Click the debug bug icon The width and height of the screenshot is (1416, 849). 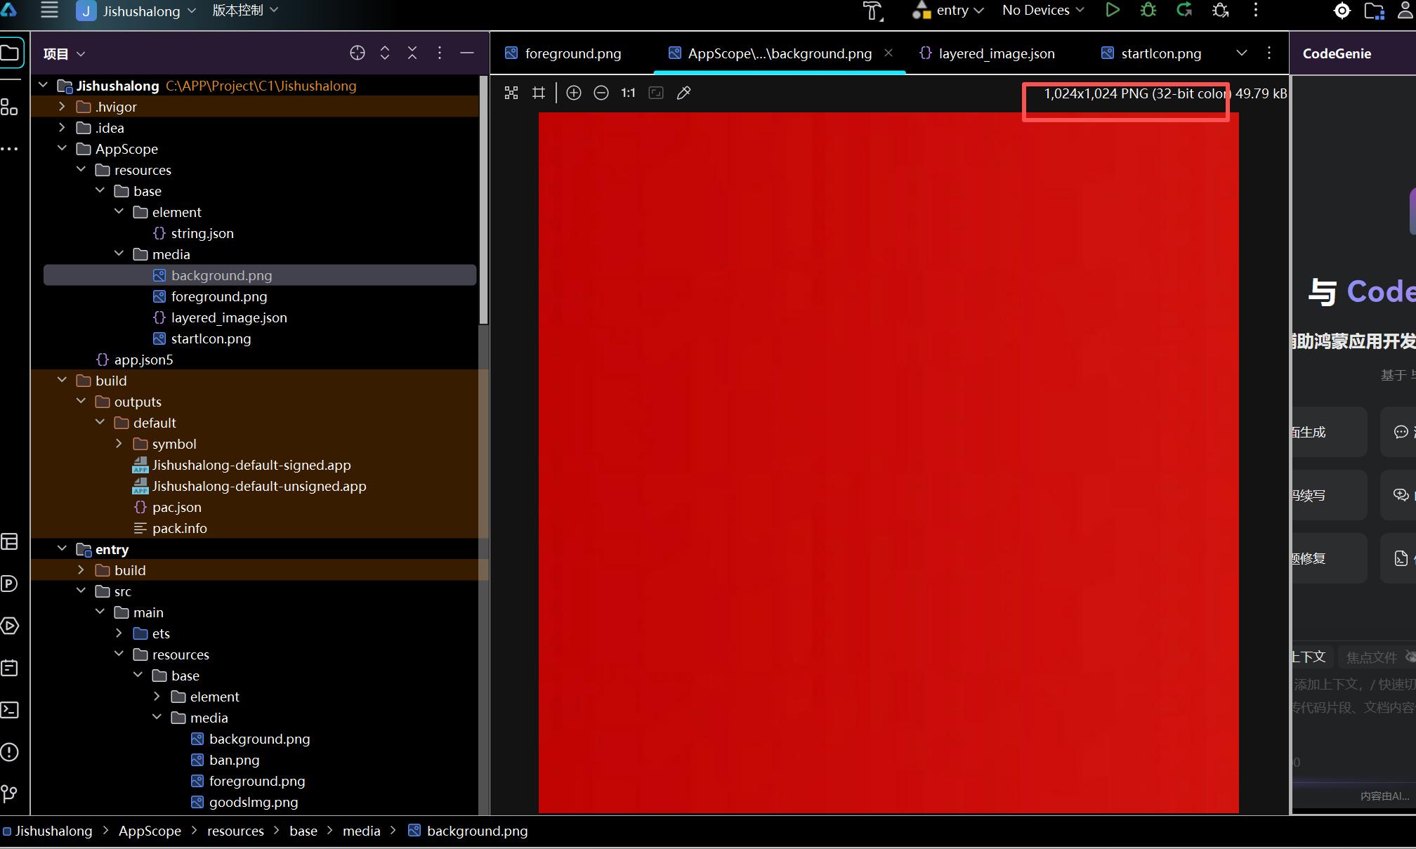pyautogui.click(x=1148, y=10)
